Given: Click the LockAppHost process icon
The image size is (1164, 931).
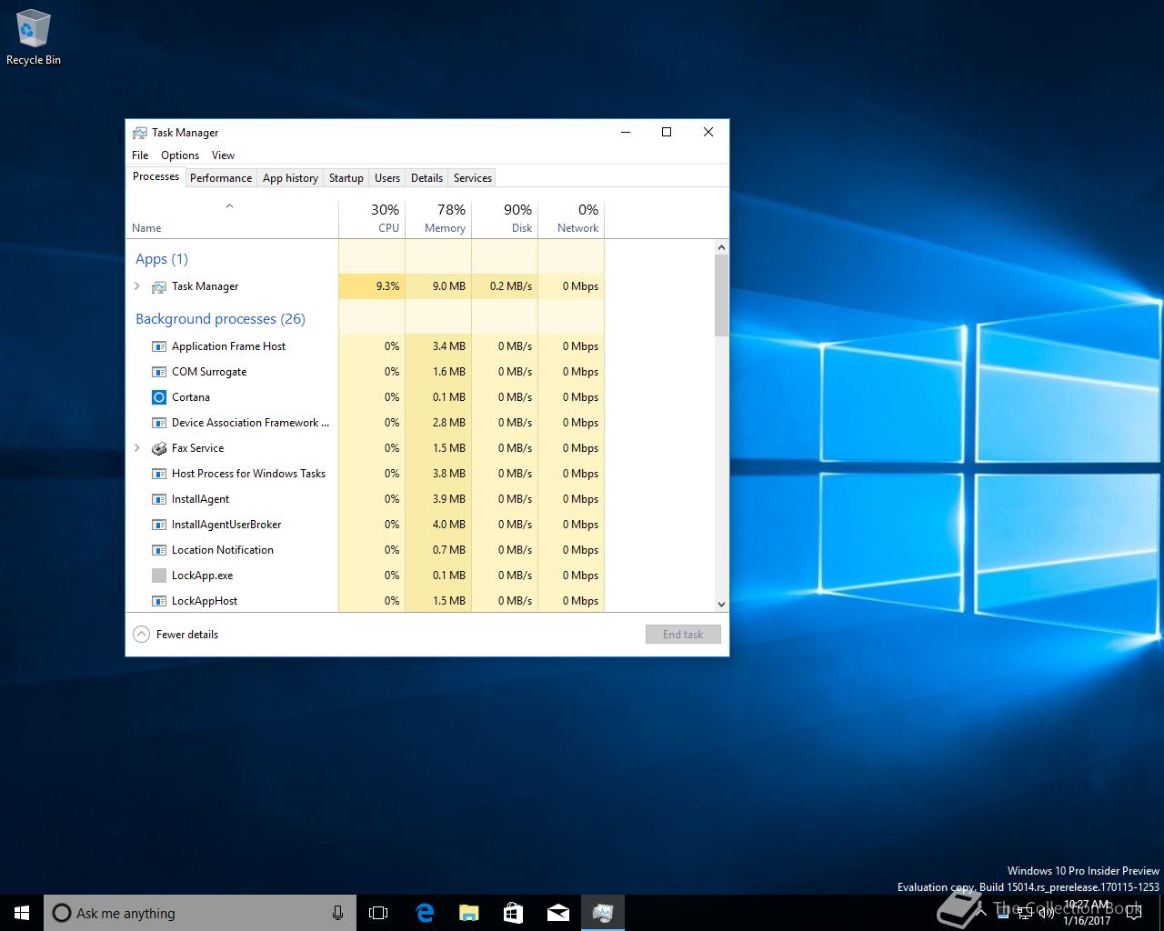Looking at the screenshot, I should 159,601.
